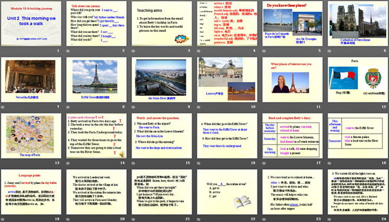Open the 'What places of interest' slide
This screenshot has width=389, height=222.
292,80
